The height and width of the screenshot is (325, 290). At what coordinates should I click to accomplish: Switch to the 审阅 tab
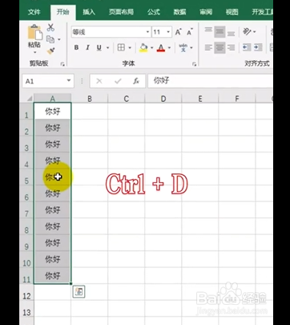206,12
